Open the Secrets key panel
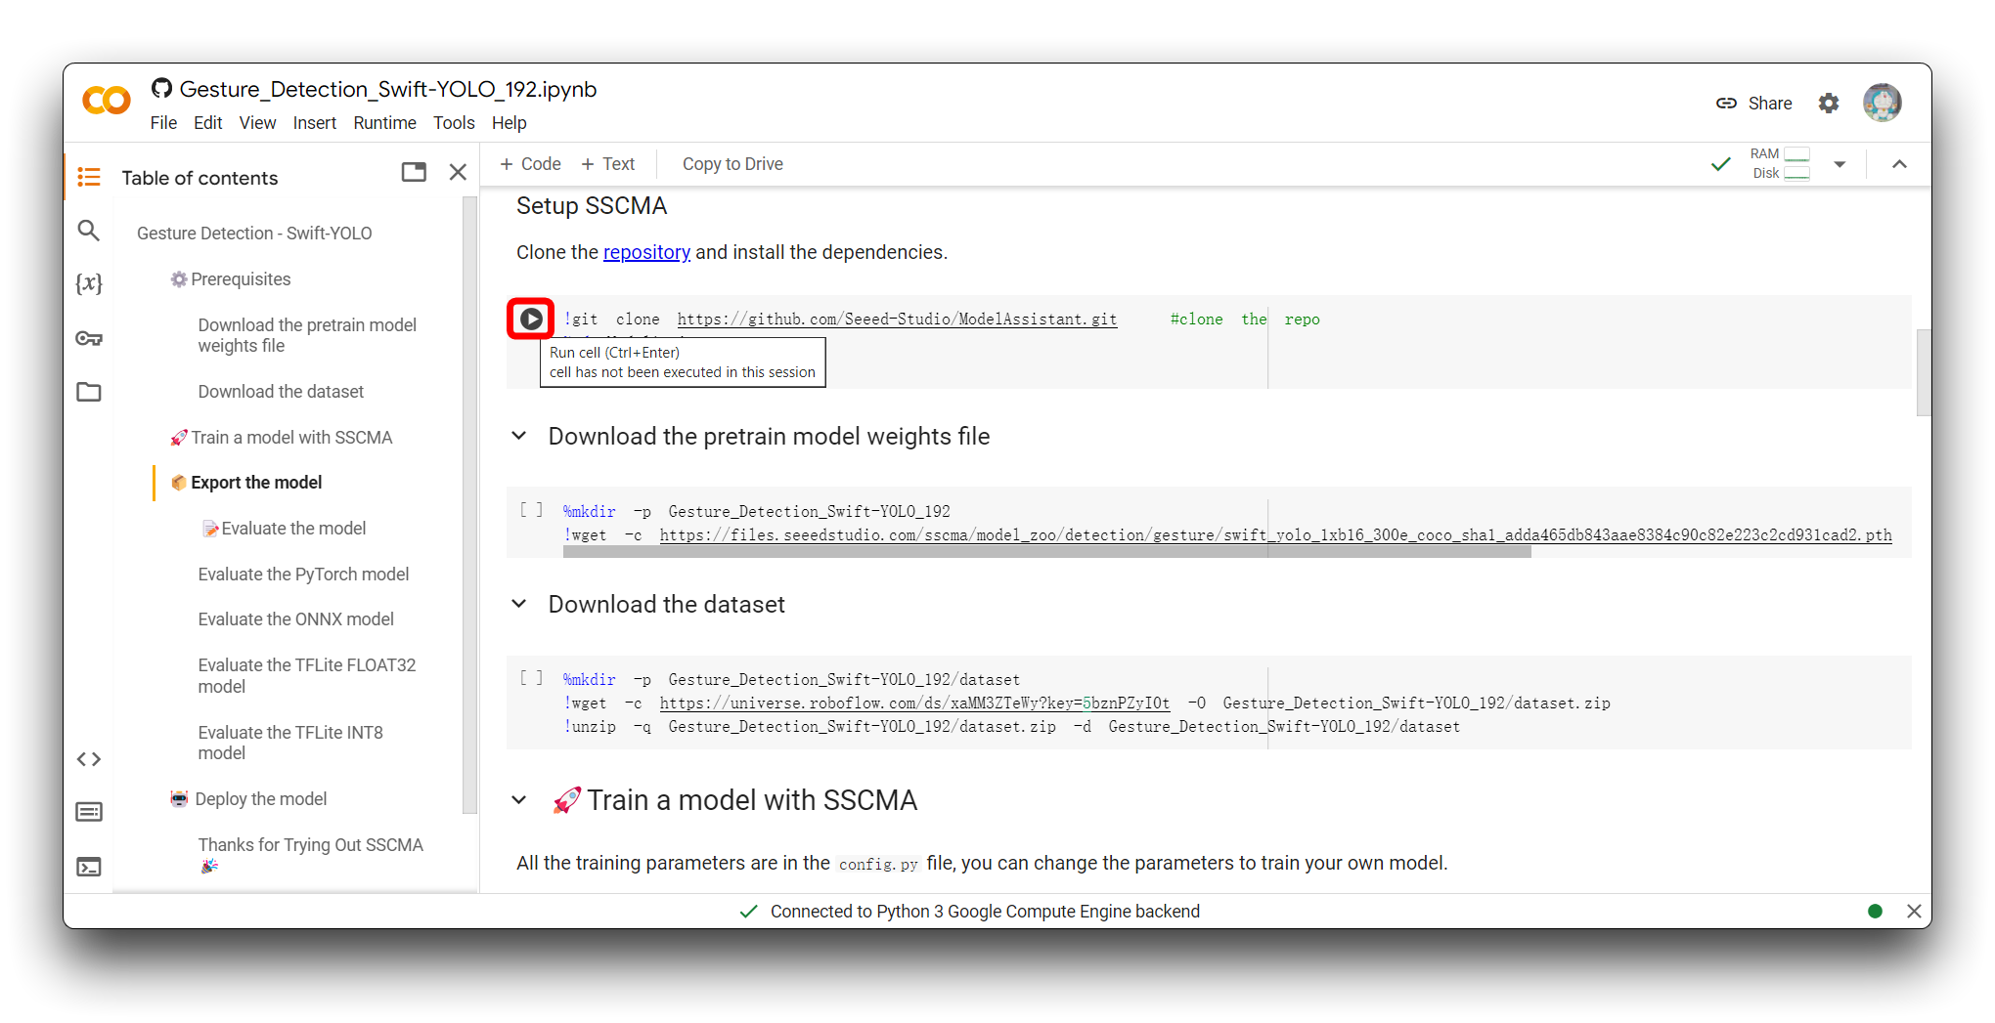Viewport: 1995px width, 1023px height. click(89, 338)
